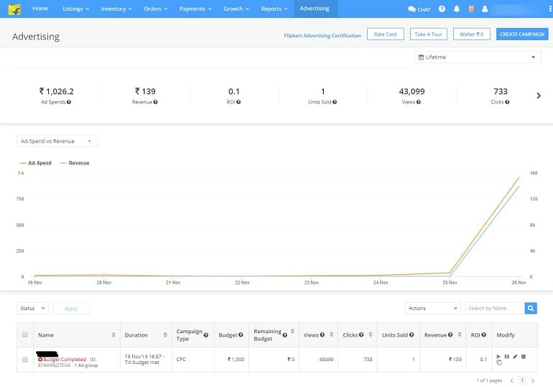Screen dimensions: 553x387
Task: Open the Reports menu
Action: [x=274, y=9]
